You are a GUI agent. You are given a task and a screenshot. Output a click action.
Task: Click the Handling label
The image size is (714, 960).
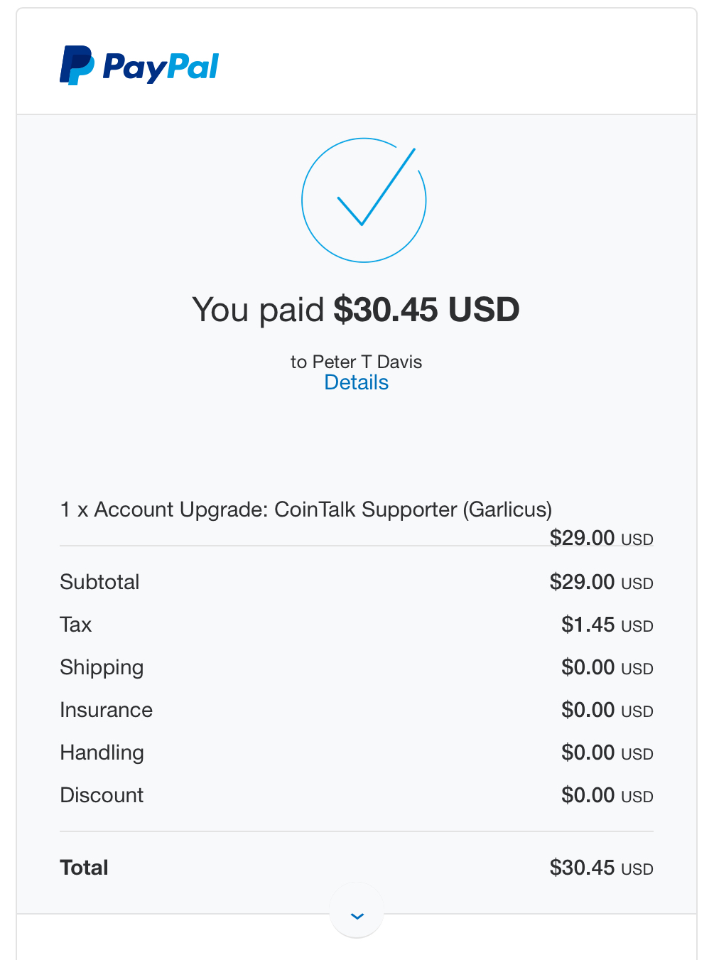click(x=102, y=753)
